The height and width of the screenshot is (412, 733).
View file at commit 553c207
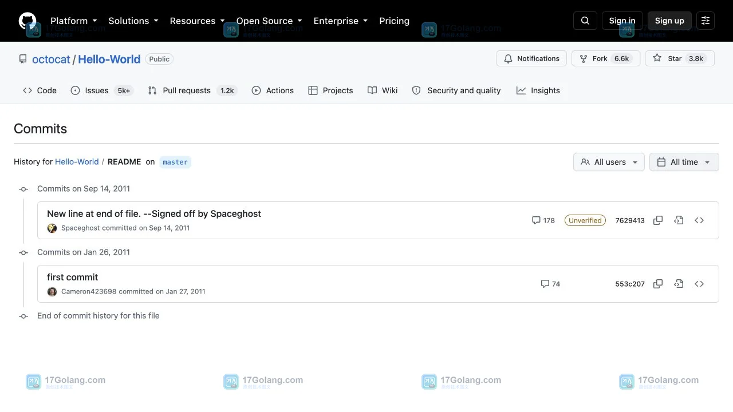[x=679, y=284]
